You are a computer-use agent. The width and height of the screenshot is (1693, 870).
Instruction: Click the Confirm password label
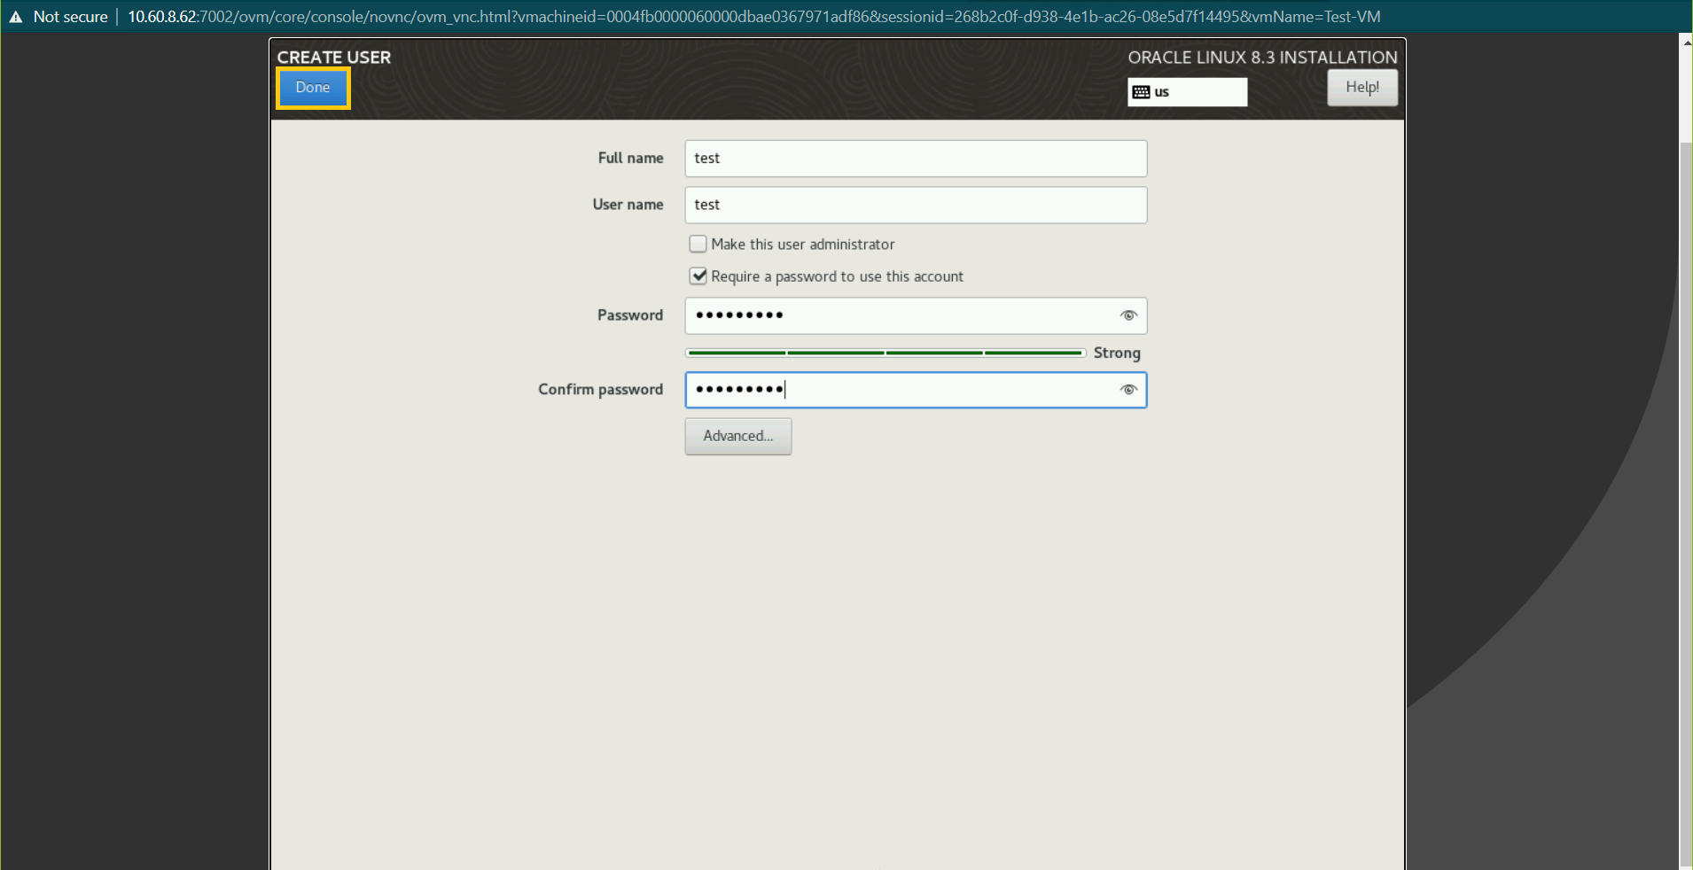(x=600, y=390)
